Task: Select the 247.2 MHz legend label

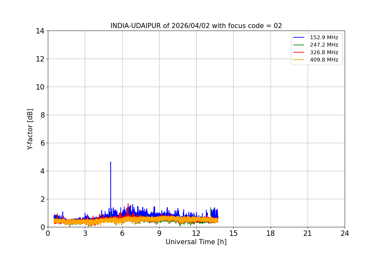Action: (x=324, y=45)
